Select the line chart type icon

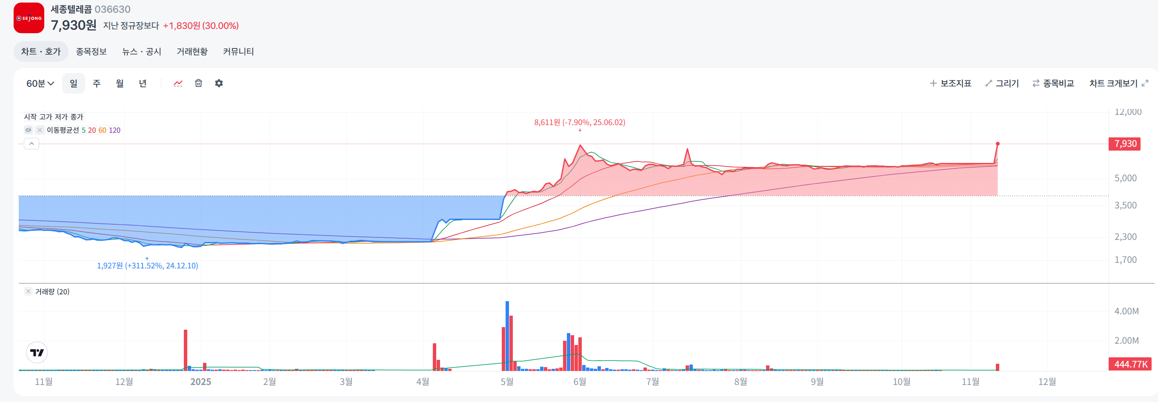[x=178, y=83]
